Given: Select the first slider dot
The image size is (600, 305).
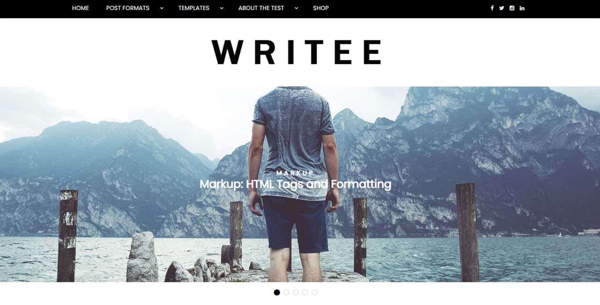Looking at the screenshot, I should (x=277, y=292).
